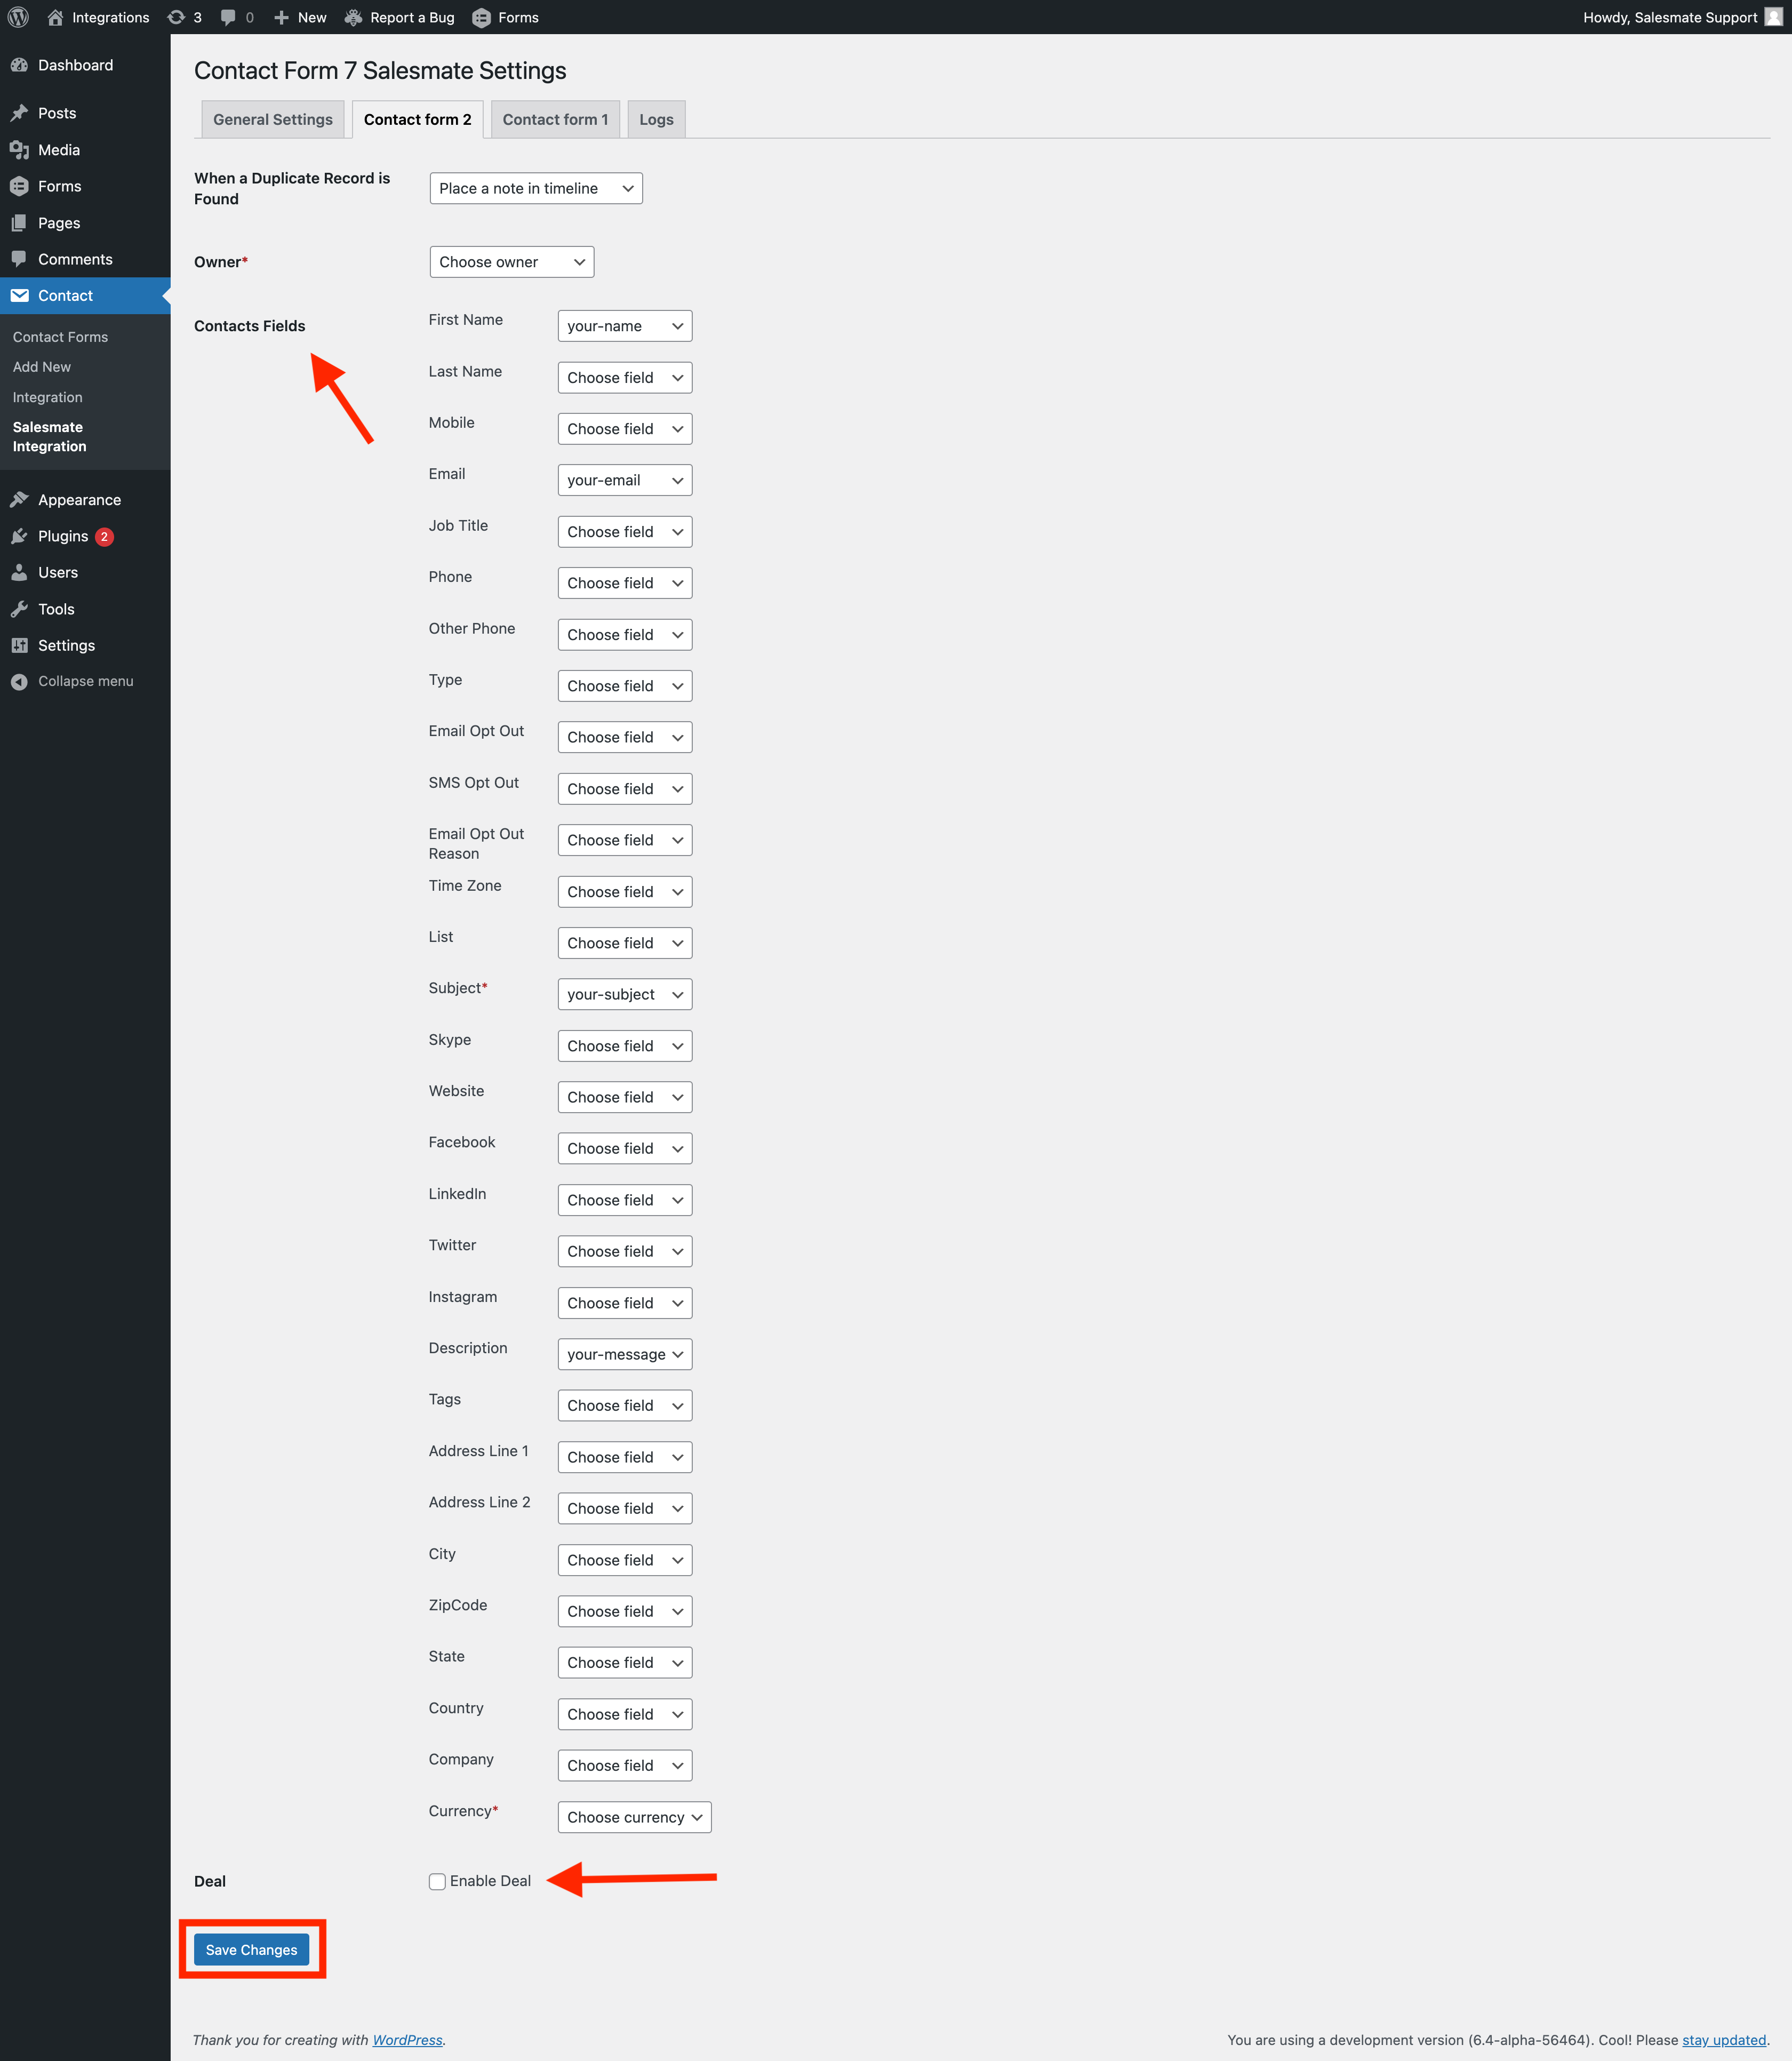The image size is (1792, 2061).
Task: Click the Pages icon in sidebar
Action: [x=19, y=223]
